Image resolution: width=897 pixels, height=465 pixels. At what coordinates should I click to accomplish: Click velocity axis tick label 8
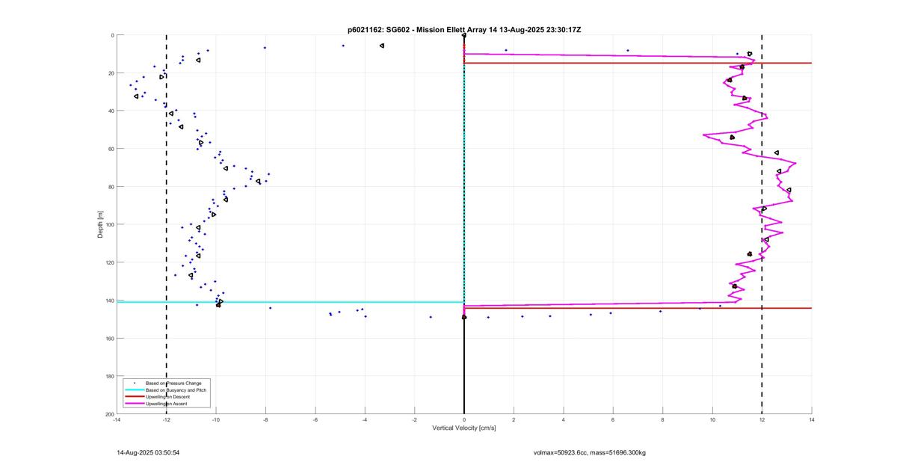(x=663, y=420)
